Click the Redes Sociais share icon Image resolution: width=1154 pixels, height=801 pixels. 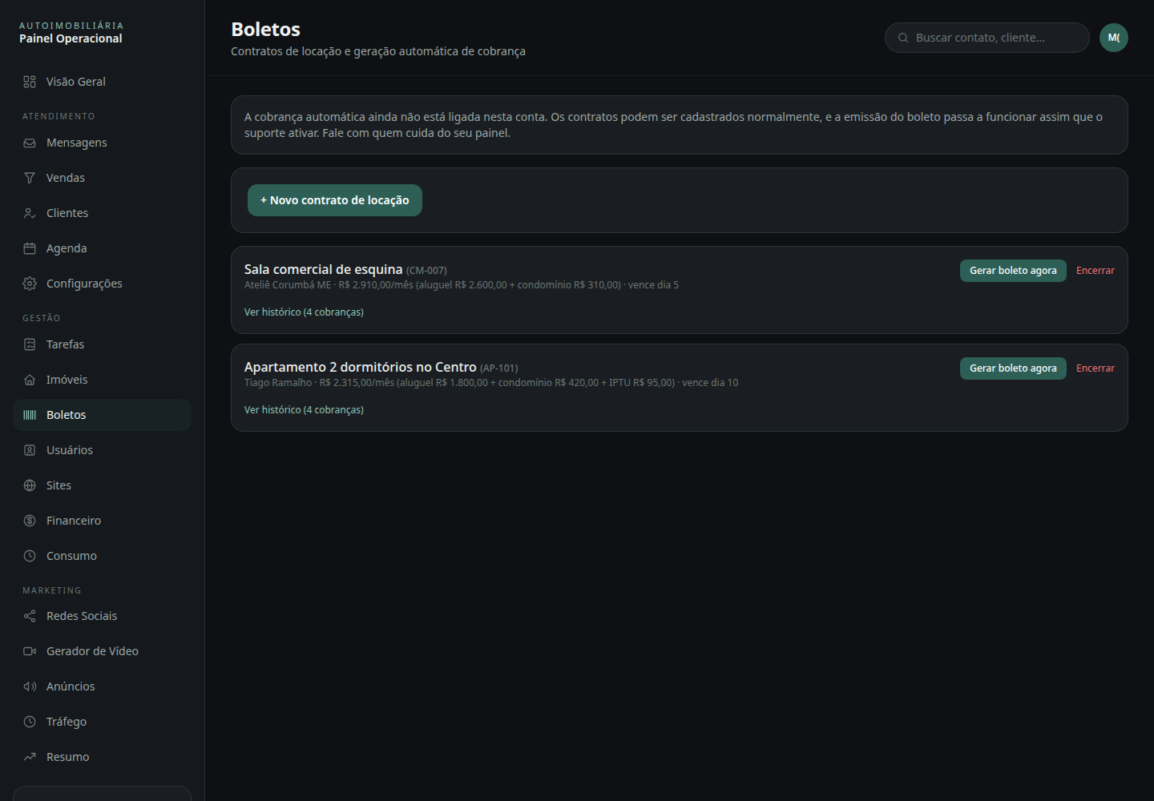[30, 616]
